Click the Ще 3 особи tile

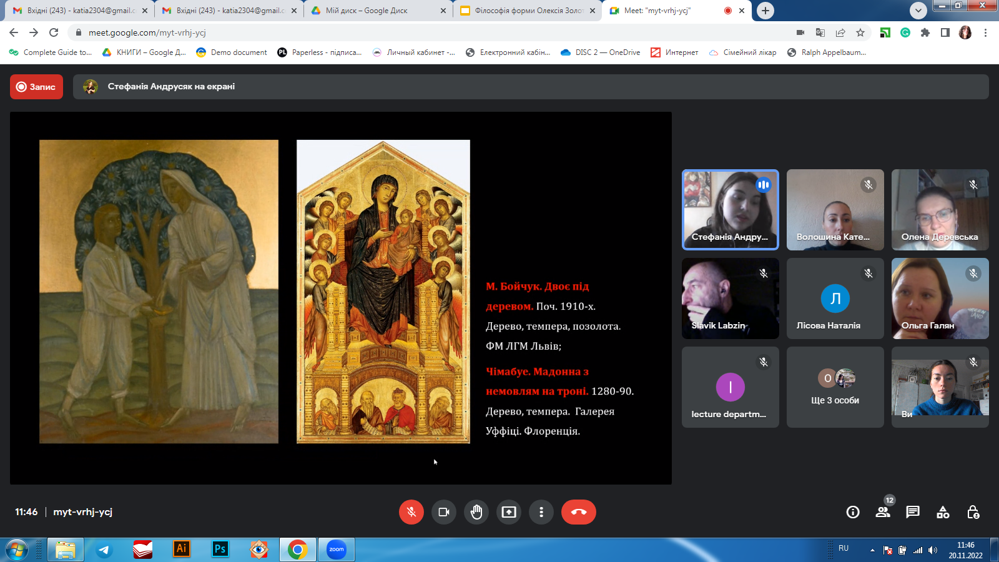tap(835, 387)
